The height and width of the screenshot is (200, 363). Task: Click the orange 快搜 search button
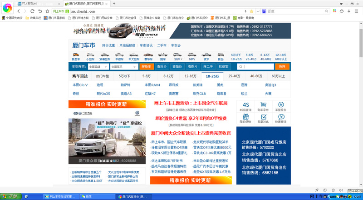tap(282, 66)
